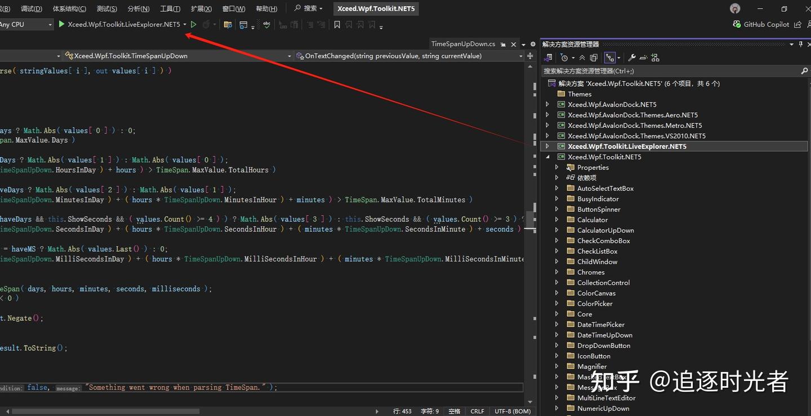Click Start Without Debugging outline play icon

click(x=194, y=24)
